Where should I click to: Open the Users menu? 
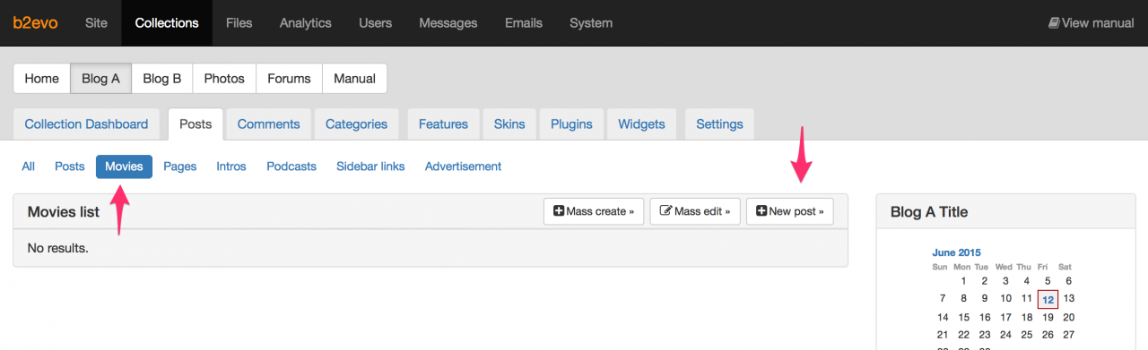click(x=375, y=23)
